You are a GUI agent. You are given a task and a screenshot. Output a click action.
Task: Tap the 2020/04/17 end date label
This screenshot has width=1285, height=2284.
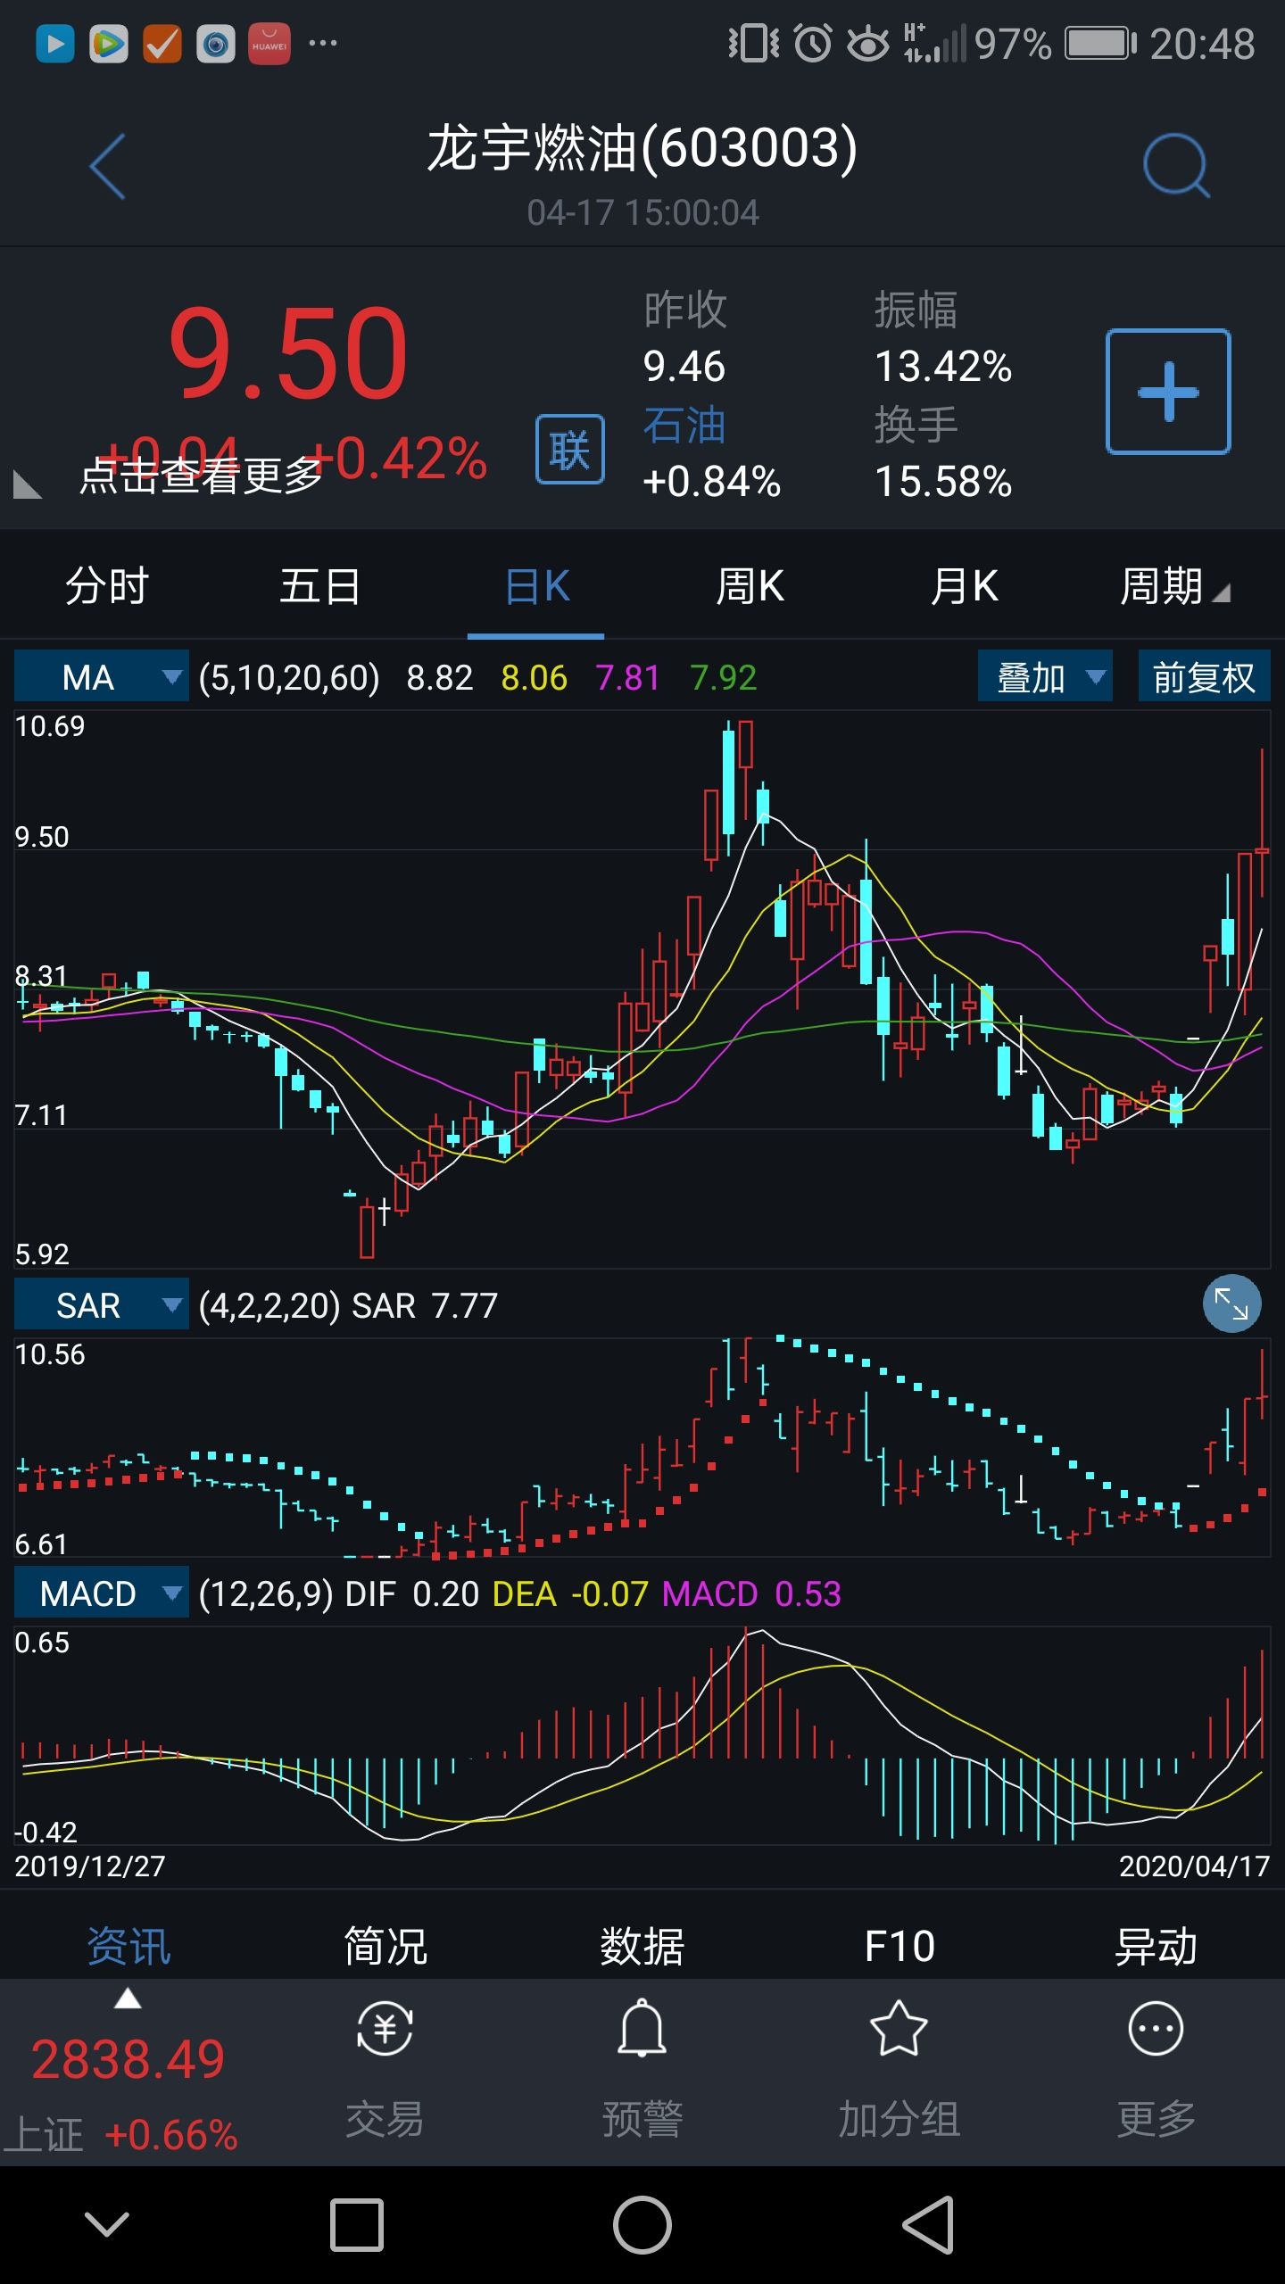click(x=1194, y=1866)
